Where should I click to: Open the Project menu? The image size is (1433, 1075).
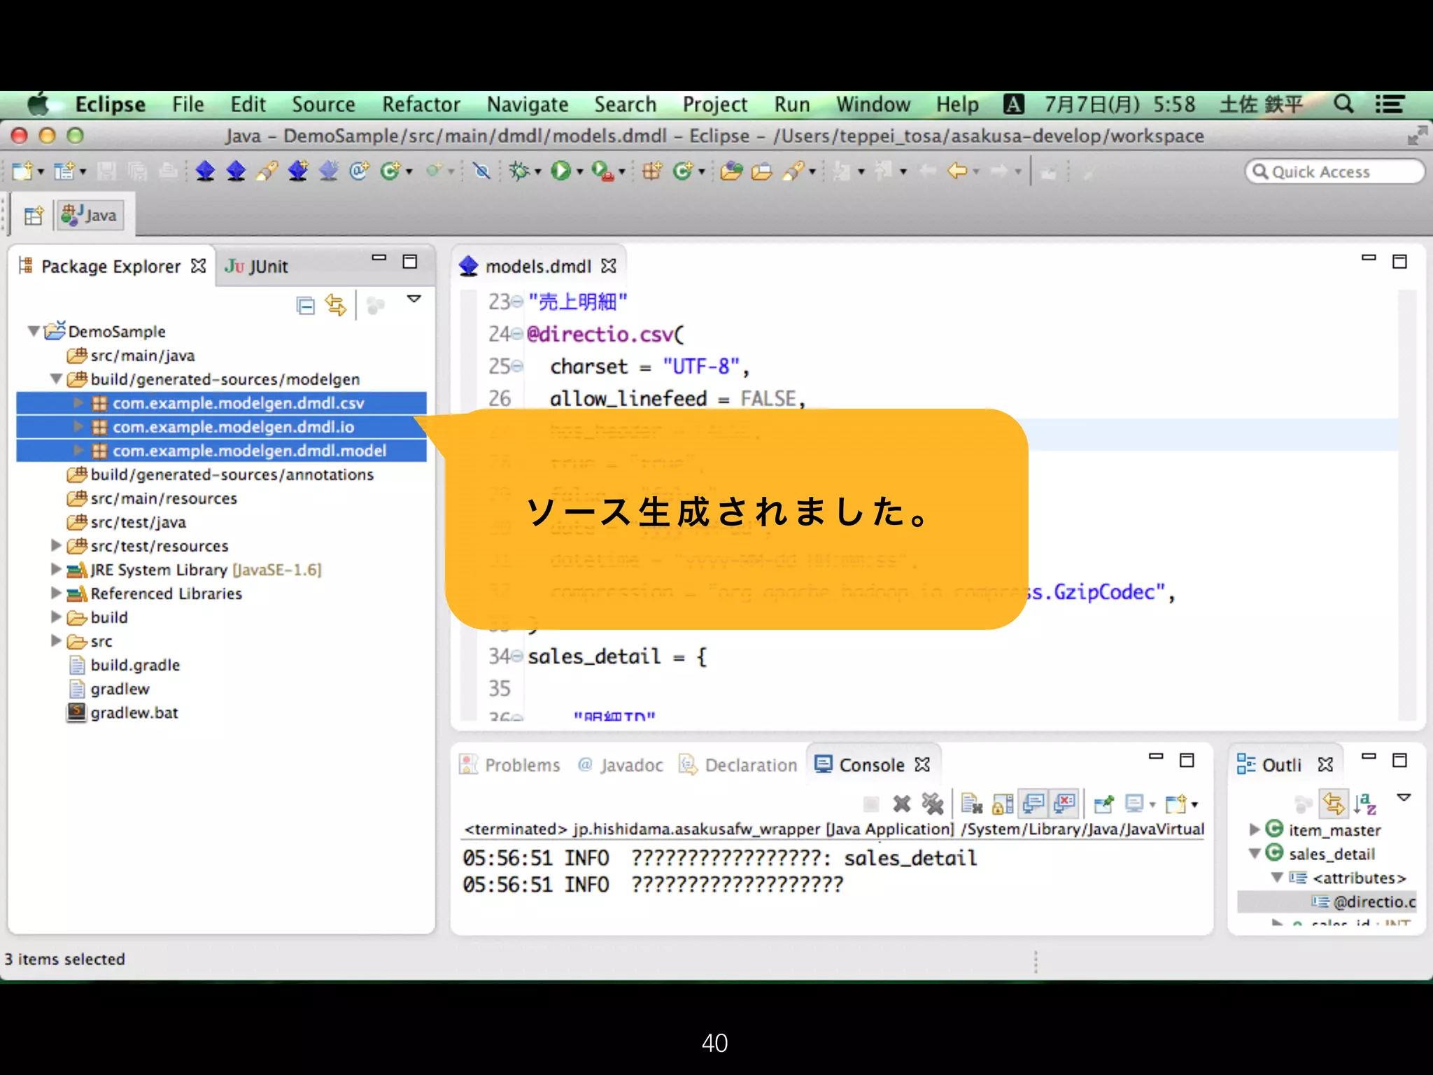pyautogui.click(x=714, y=104)
